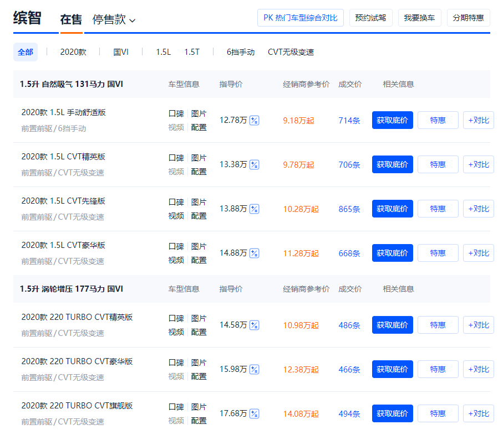Open loan calculator icon beside 13.38万 price
Viewport: 498px width, 435px height.
(x=255, y=165)
